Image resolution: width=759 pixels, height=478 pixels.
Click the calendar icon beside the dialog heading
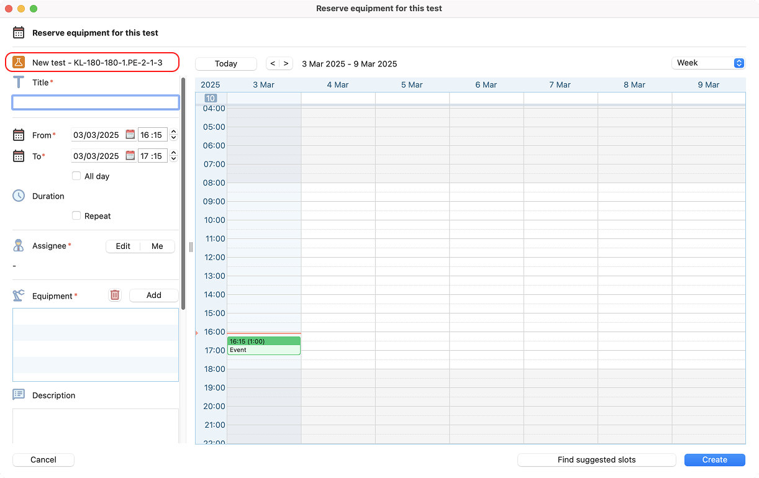(19, 33)
